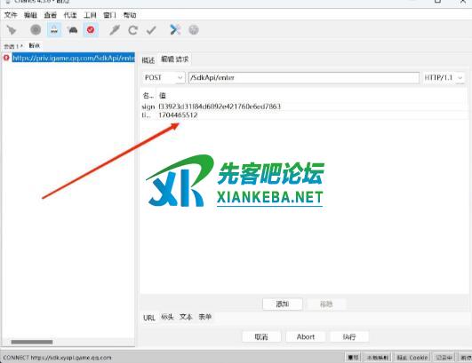Expand the POST method dropdown
The width and height of the screenshot is (472, 363).
point(164,77)
